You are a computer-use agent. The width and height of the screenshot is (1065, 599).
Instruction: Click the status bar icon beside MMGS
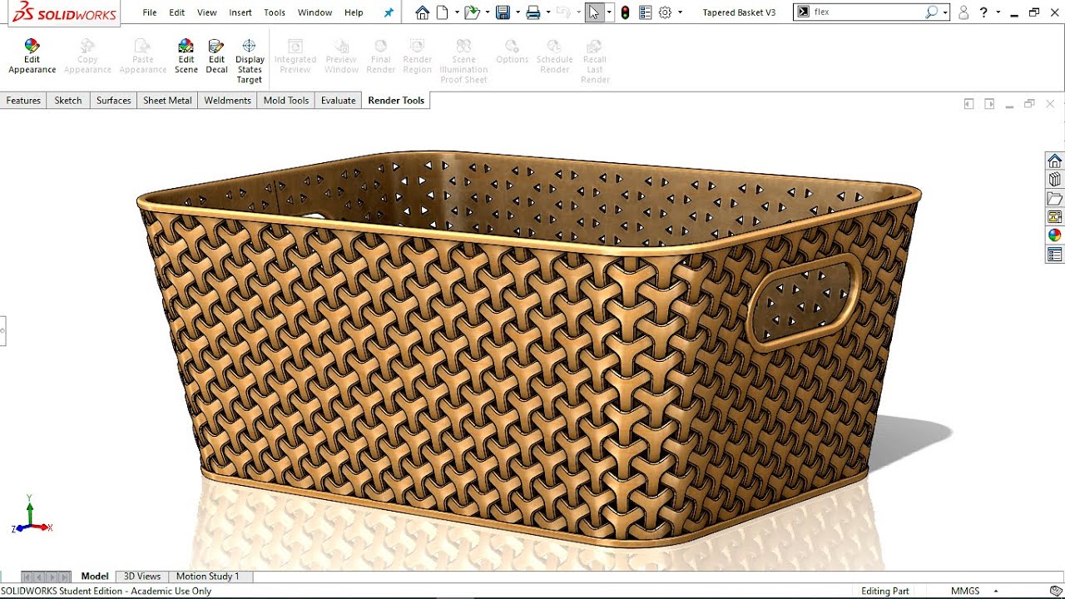(x=1055, y=591)
